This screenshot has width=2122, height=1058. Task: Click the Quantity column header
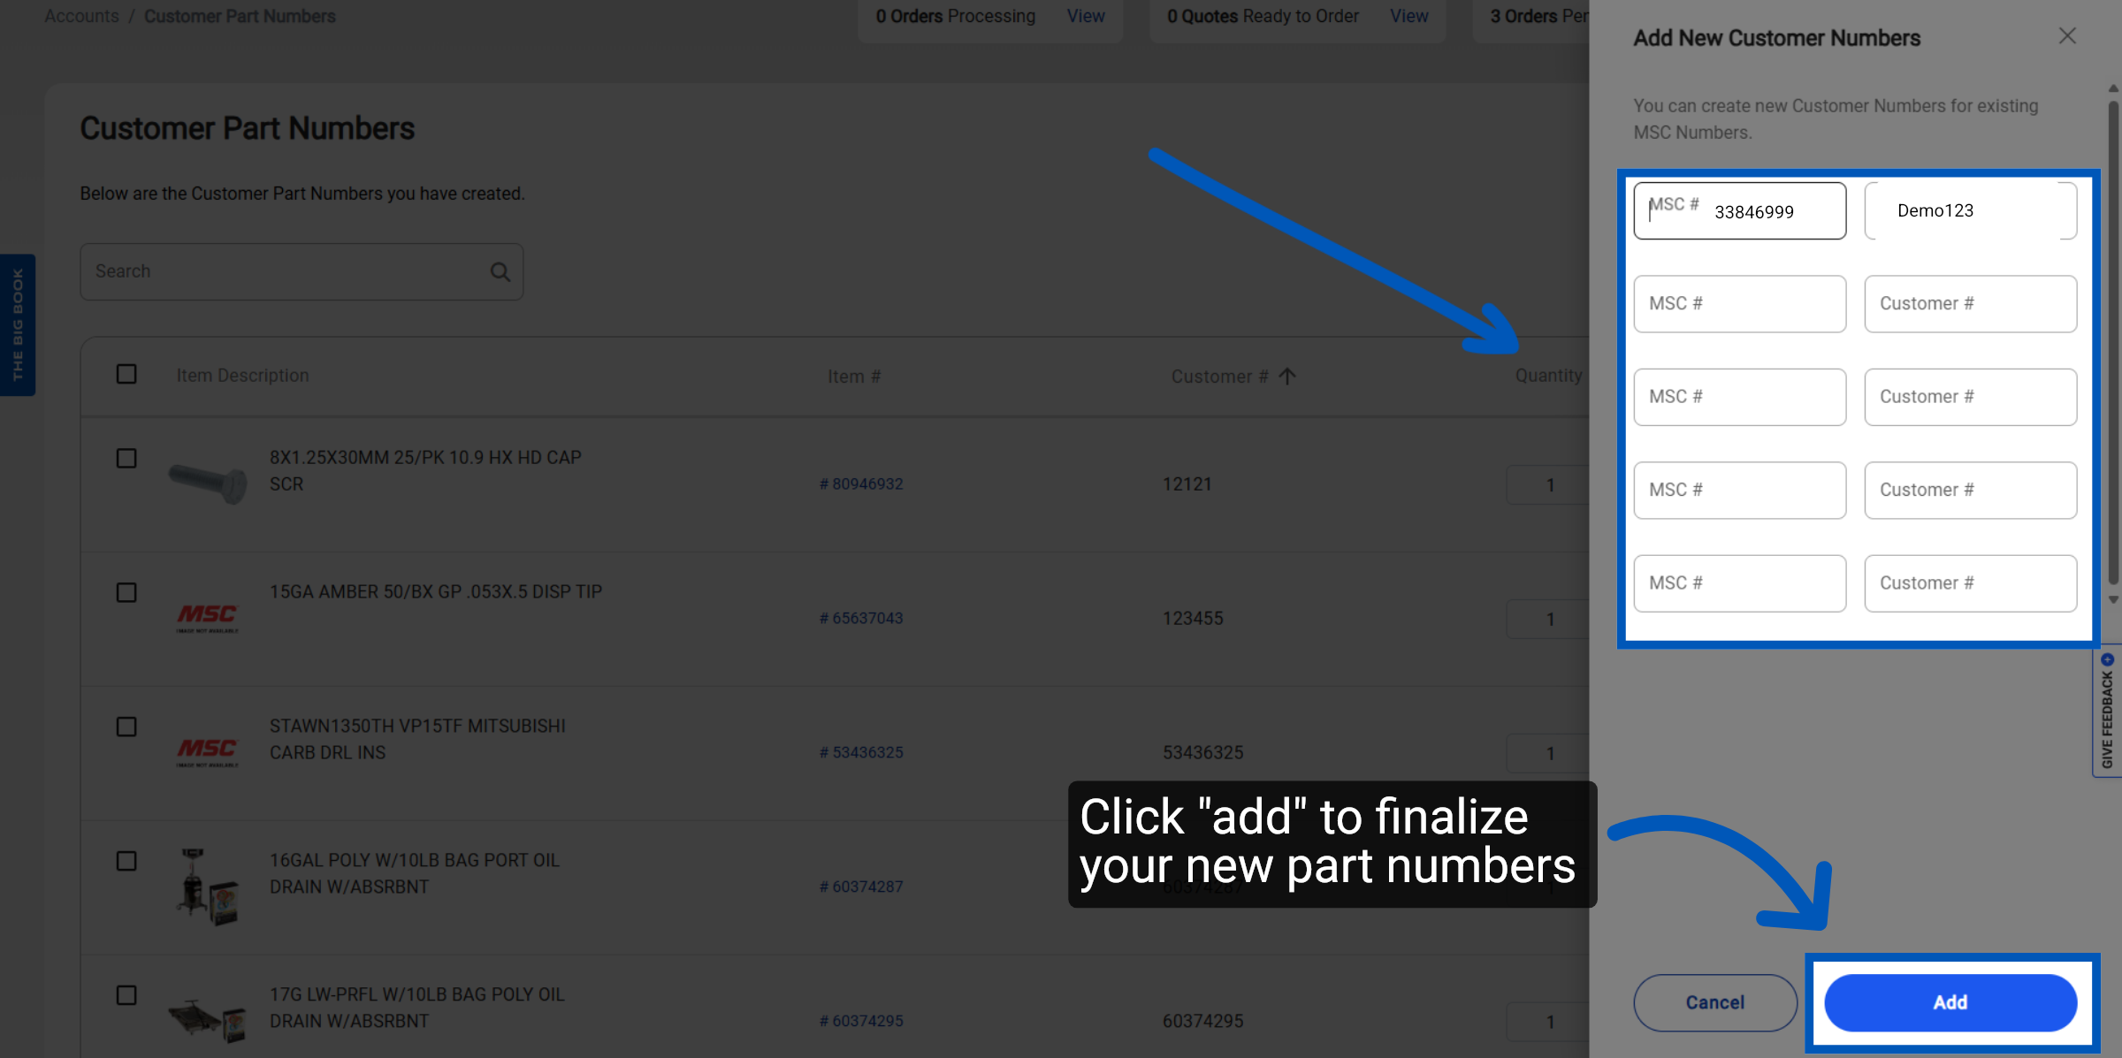[x=1548, y=376]
